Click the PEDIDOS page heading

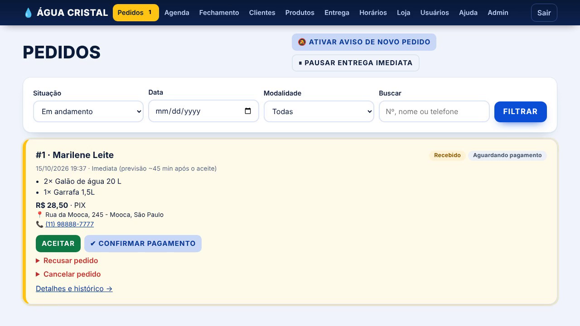click(62, 53)
